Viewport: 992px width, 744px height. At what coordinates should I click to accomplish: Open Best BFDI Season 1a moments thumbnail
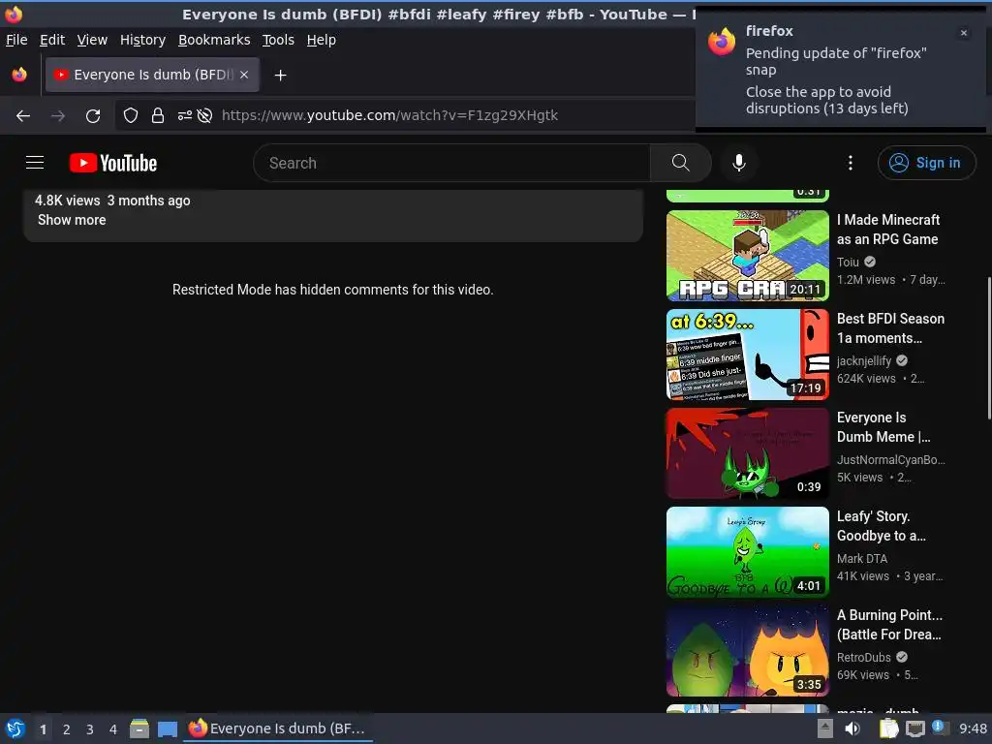pyautogui.click(x=747, y=355)
